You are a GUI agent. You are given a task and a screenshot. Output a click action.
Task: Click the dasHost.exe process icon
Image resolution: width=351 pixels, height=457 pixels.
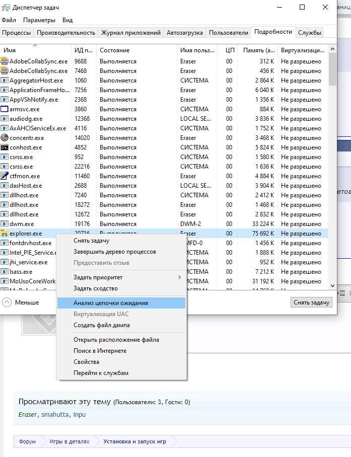point(5,186)
